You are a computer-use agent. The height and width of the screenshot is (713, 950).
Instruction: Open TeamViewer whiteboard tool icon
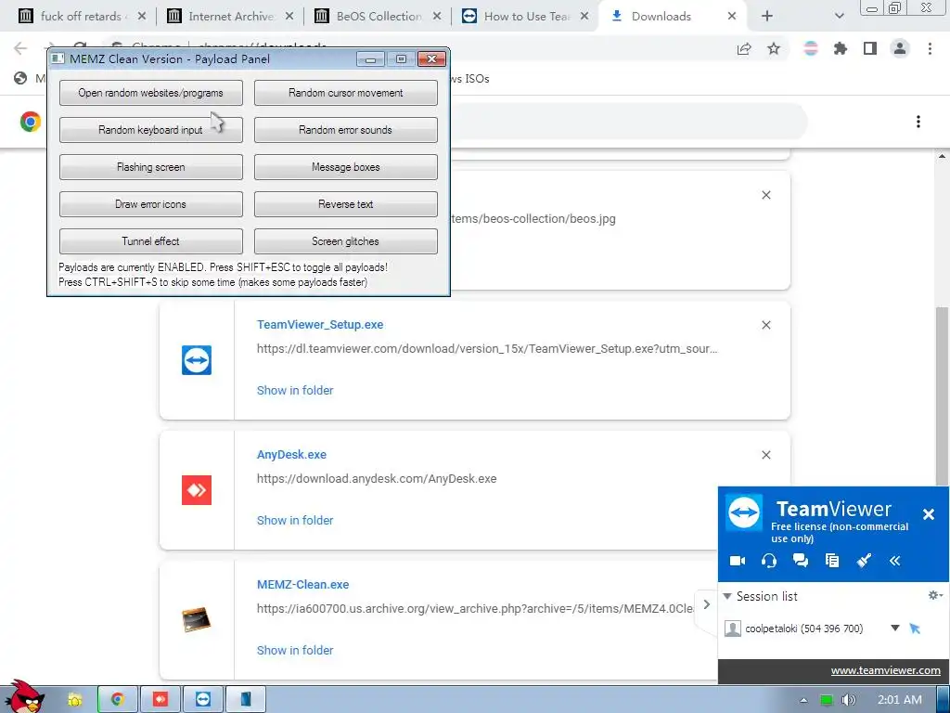(x=864, y=561)
